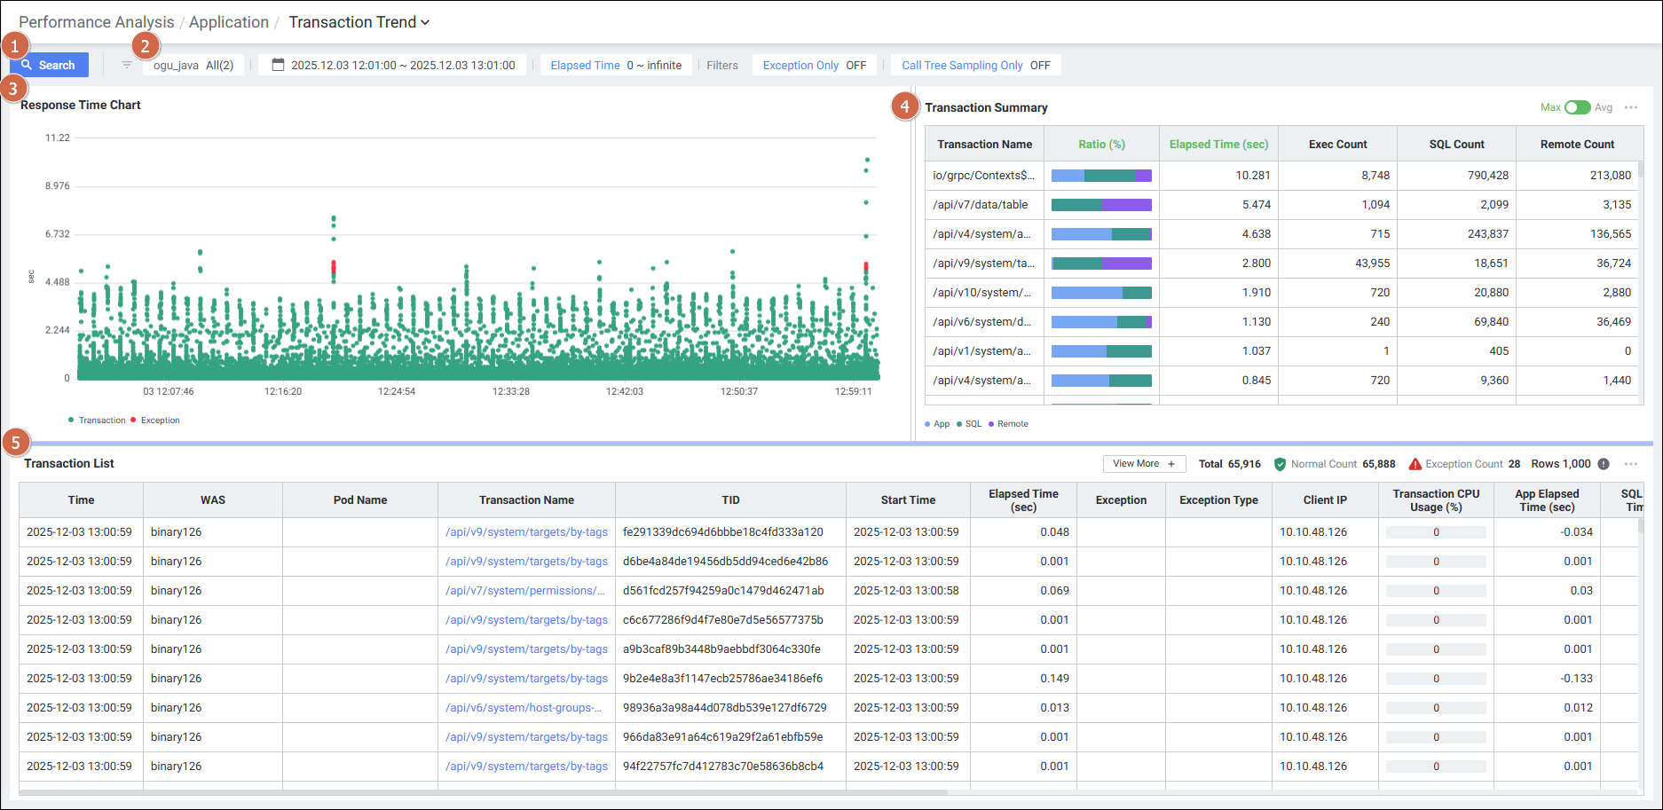Toggle Exception Only filter

pyautogui.click(x=814, y=65)
